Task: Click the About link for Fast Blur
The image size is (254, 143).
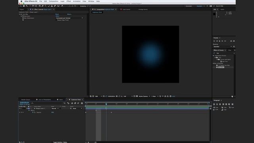Action: coord(69,14)
